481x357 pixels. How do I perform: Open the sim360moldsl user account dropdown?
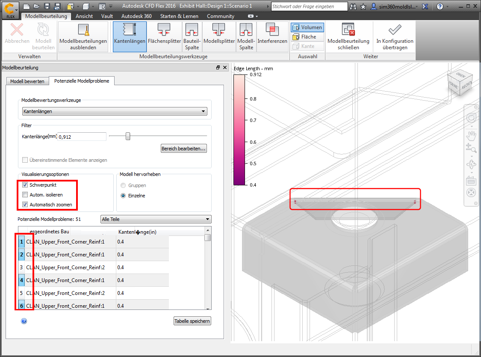coord(394,6)
